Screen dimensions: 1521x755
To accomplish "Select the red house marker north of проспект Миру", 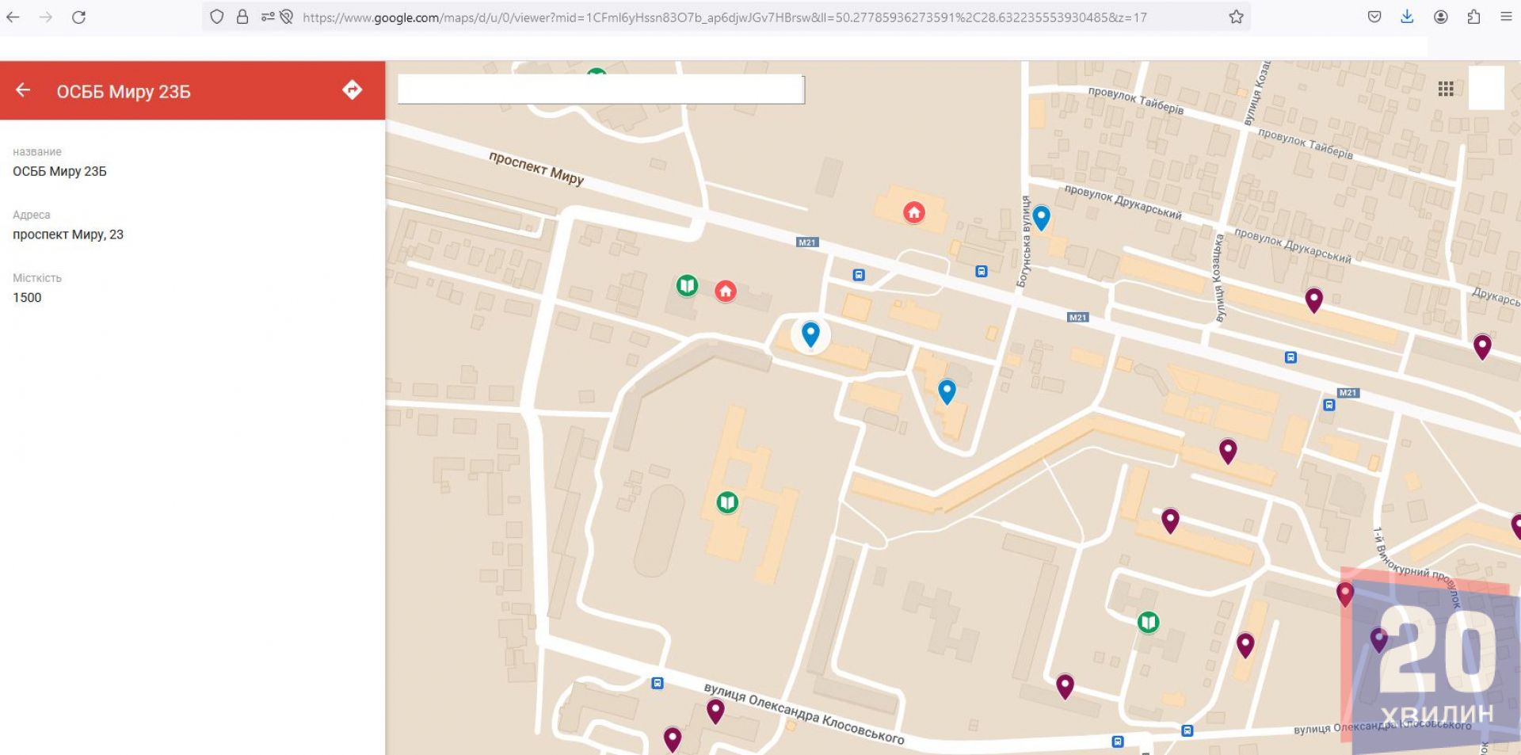I will tap(914, 212).
